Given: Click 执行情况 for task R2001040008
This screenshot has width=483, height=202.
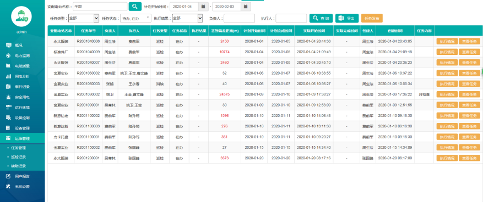Looking at the screenshot, I should pos(447,41).
